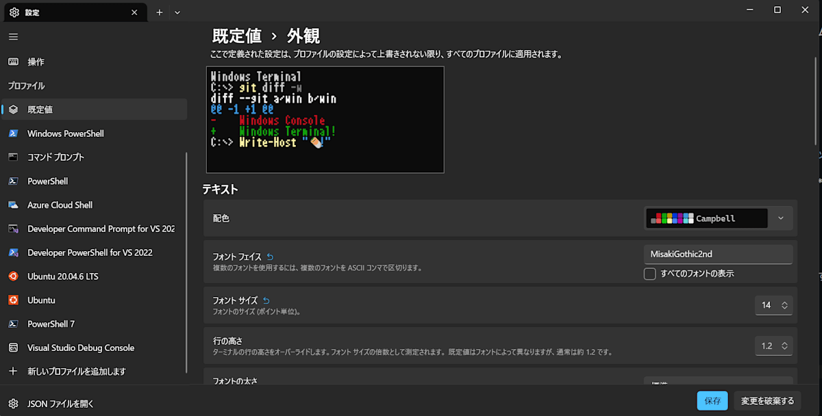Click the コマンド プロンプト profile icon
The height and width of the screenshot is (416, 822).
coord(13,157)
